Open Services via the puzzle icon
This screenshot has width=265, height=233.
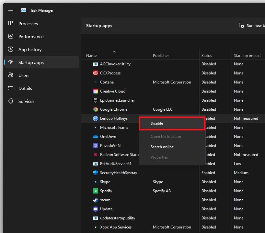(11, 101)
